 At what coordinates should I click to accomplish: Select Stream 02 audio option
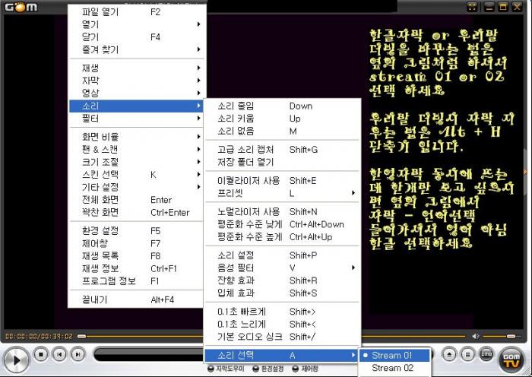tap(391, 369)
